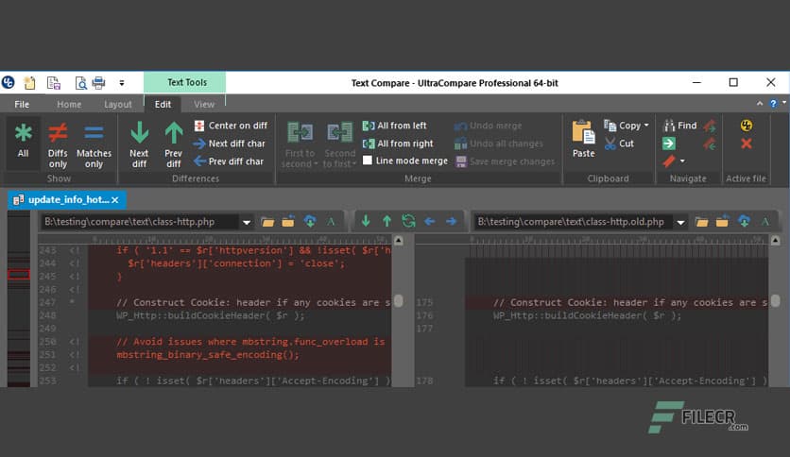This screenshot has height=457, width=790.
Task: Click Prev diff char
Action: (x=229, y=161)
